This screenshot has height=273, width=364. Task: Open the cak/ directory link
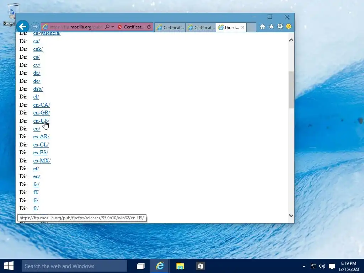point(38,49)
